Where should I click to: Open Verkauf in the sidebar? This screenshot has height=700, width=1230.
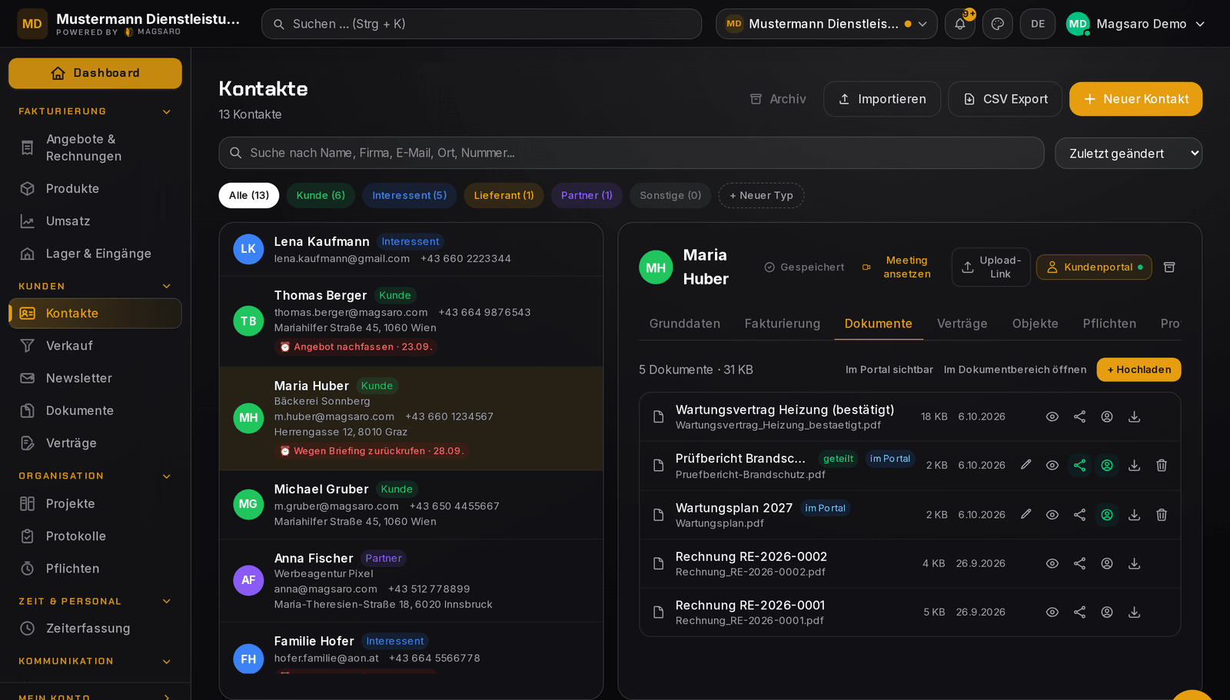point(95,346)
